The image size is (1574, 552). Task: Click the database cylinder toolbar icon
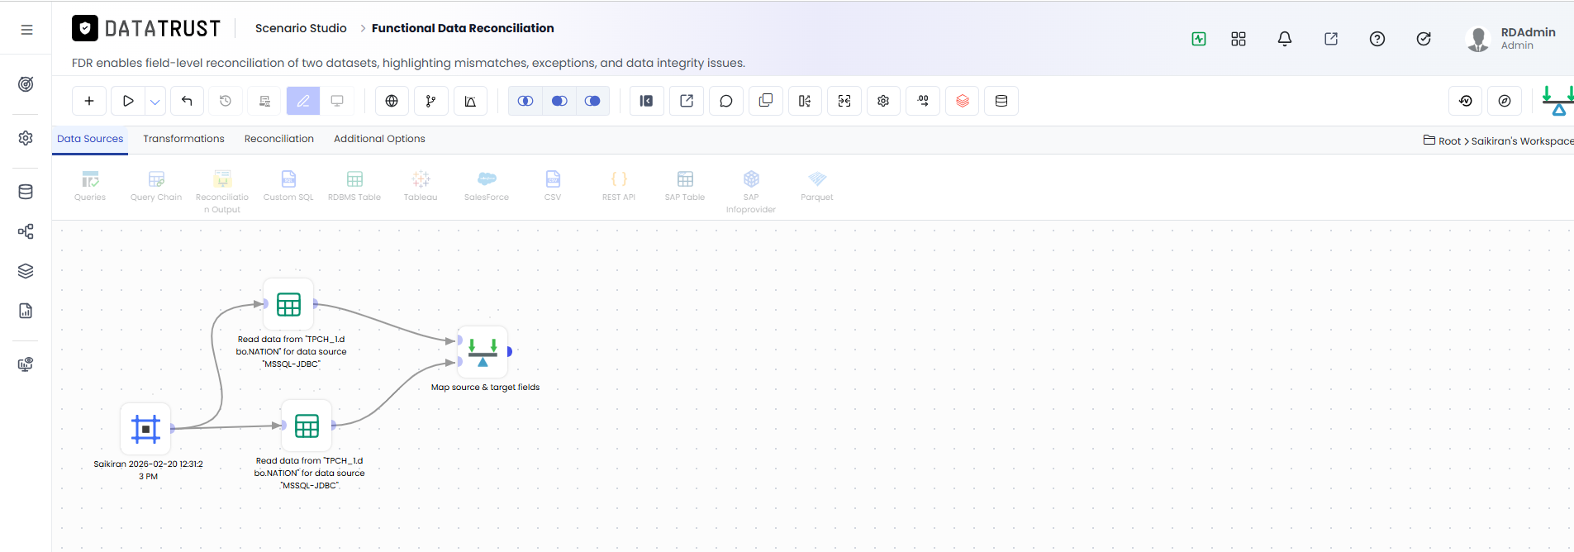1001,101
